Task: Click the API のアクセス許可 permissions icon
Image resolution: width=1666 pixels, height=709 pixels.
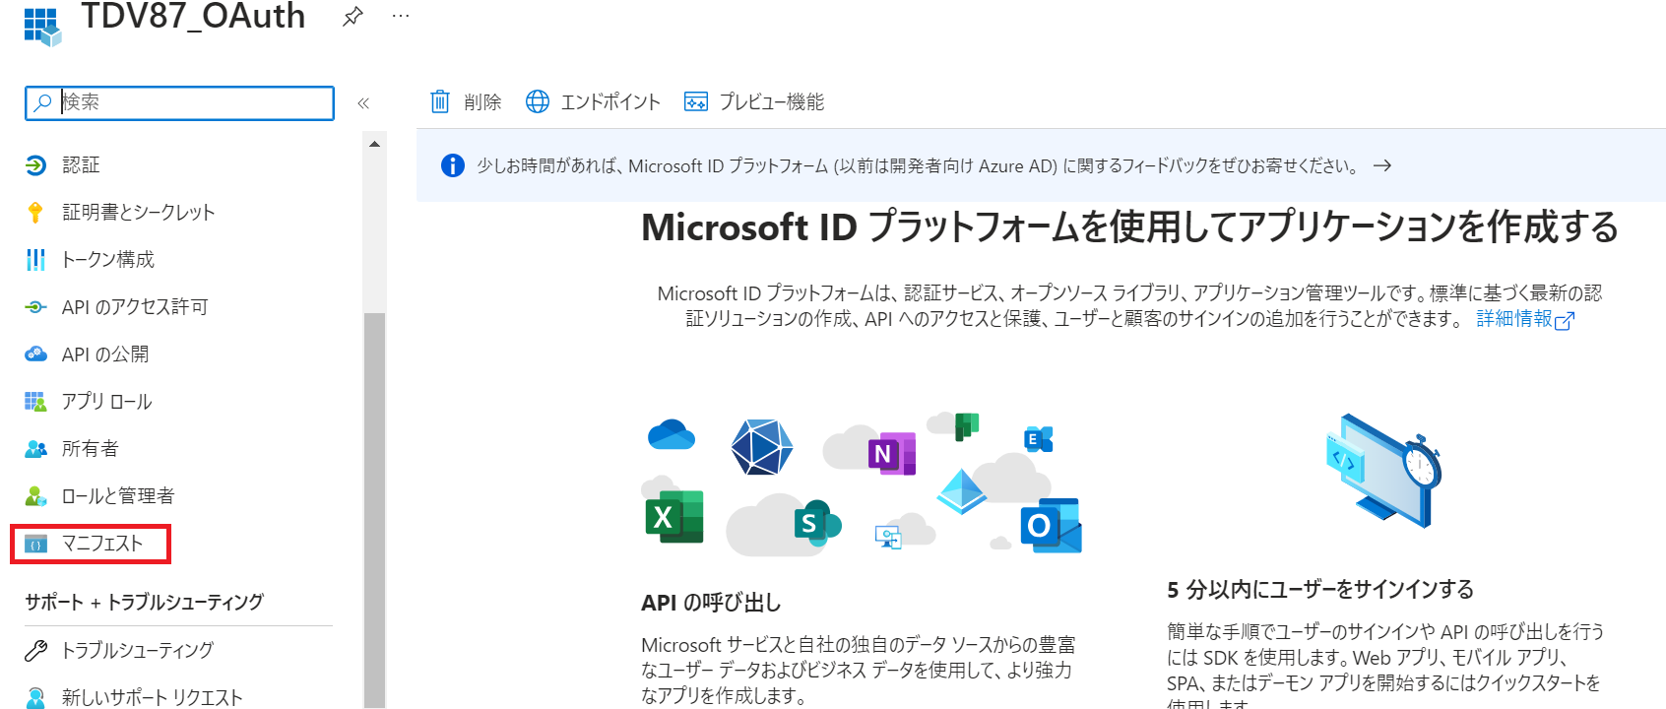Action: tap(35, 307)
